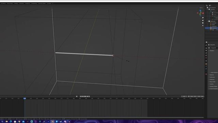Expand the Viewport Display panel
218x123 pixels.
pos(213,86)
